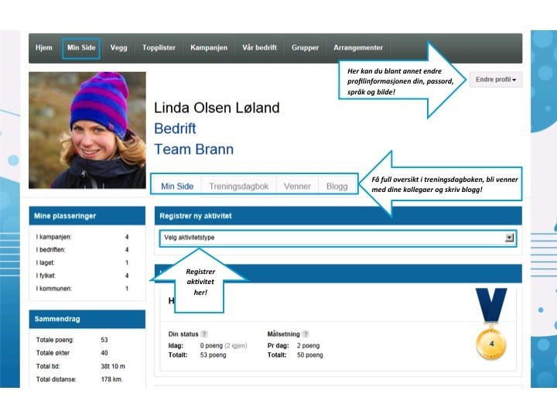Open Arrangementer in navigation bar
Image resolution: width=557 pixels, height=418 pixels.
click(x=357, y=48)
